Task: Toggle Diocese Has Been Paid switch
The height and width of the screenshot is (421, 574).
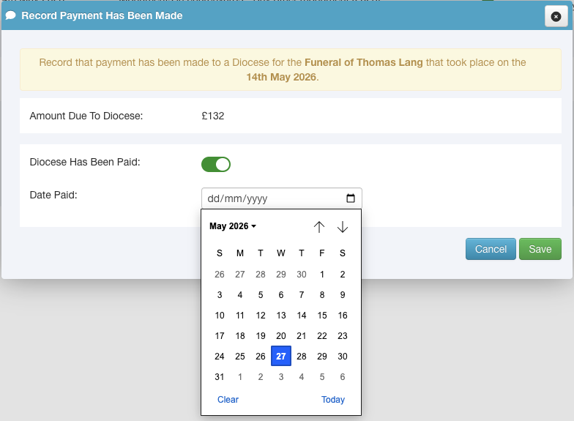Action: click(216, 164)
